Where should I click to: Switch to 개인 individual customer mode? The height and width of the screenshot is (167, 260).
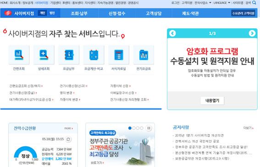coord(43,13)
